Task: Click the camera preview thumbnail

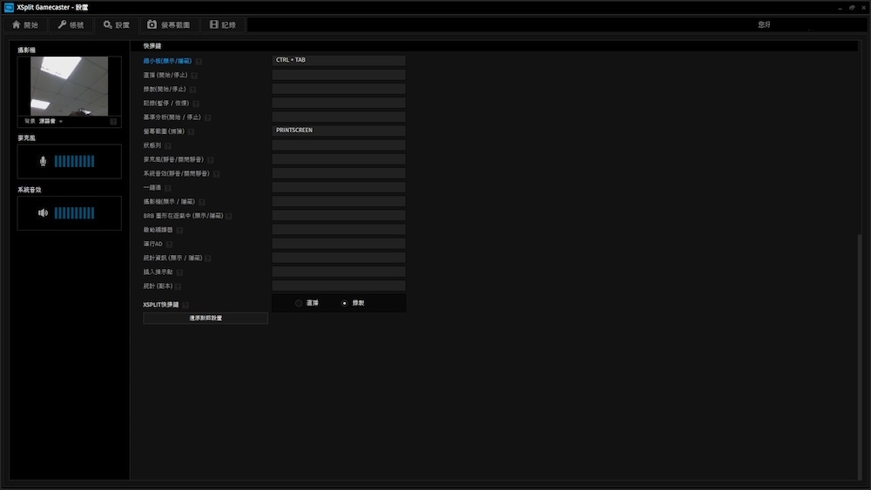Action: (69, 86)
